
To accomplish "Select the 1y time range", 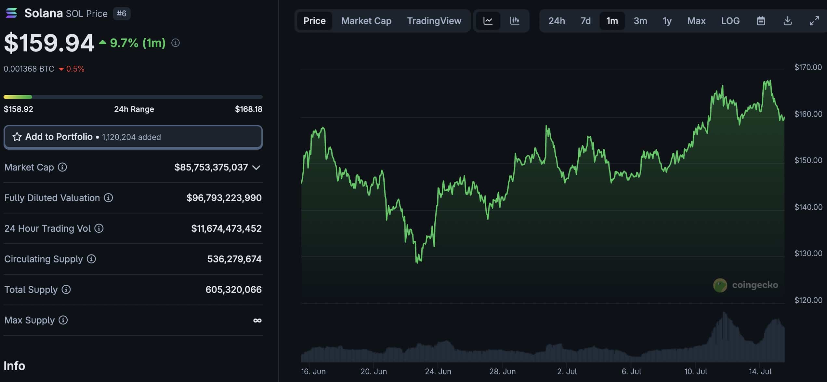I will pyautogui.click(x=667, y=21).
